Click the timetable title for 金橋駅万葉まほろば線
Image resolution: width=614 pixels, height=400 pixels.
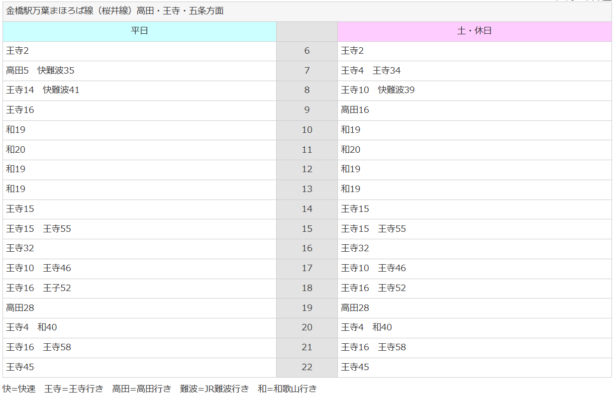pyautogui.click(x=115, y=11)
